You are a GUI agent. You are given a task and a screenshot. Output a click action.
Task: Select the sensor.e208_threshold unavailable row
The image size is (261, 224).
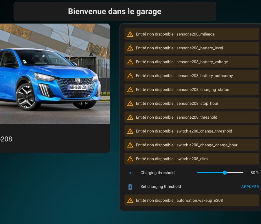(x=192, y=117)
